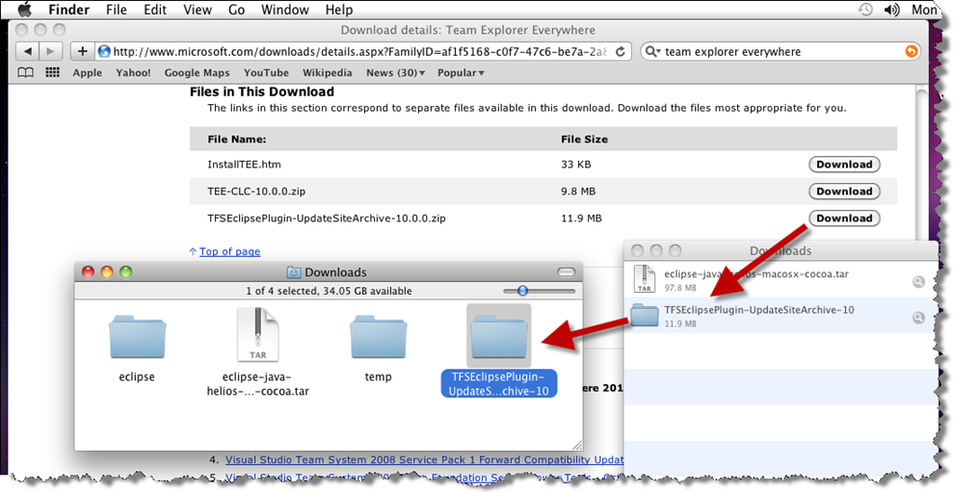Viewport: 953px width, 492px height.
Task: Show bookmarks with the open book icon
Action: point(25,73)
